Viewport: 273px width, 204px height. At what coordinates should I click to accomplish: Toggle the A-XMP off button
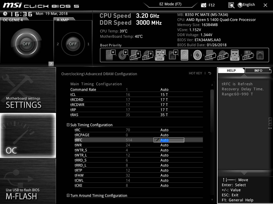coord(73,44)
